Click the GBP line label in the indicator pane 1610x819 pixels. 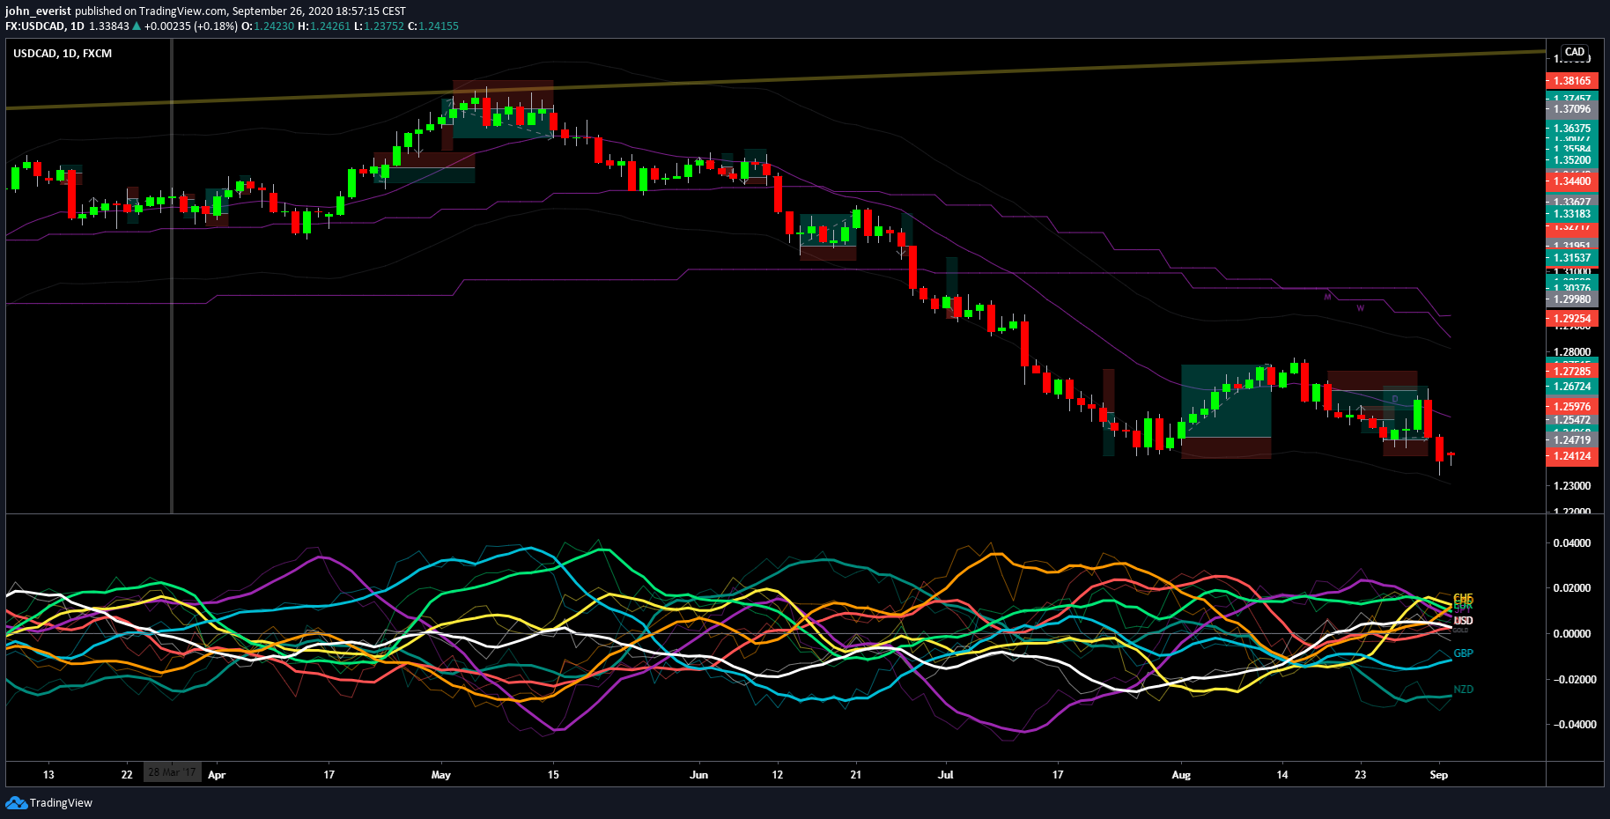pyautogui.click(x=1463, y=653)
